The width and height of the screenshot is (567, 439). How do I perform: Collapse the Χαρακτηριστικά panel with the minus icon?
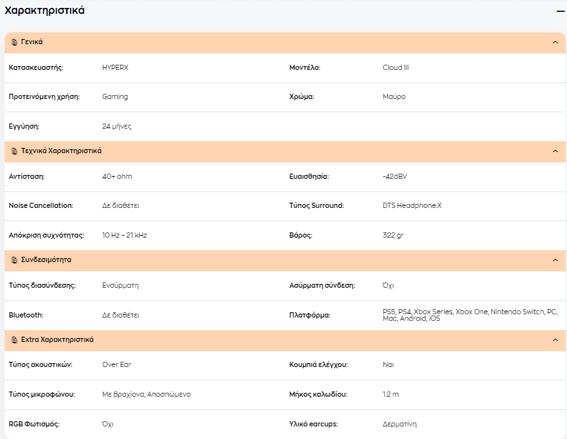[x=560, y=12]
